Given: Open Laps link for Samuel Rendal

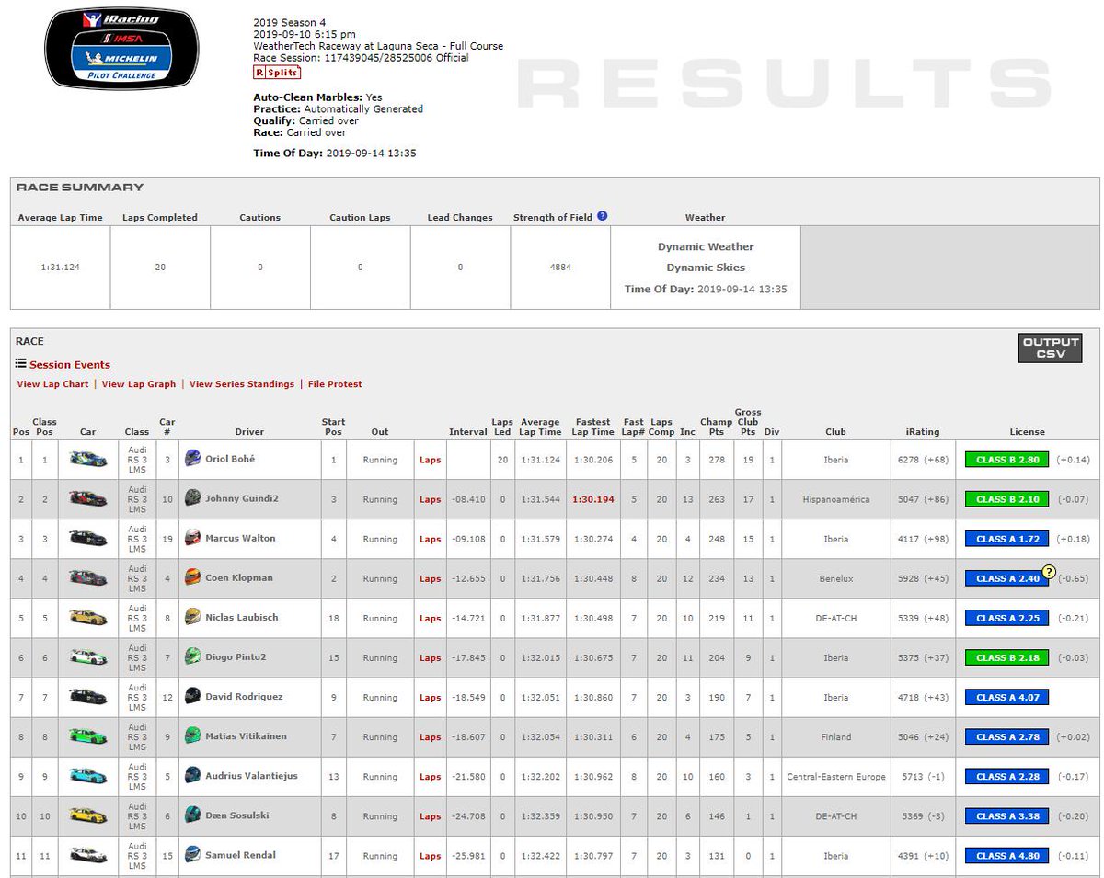Looking at the screenshot, I should (430, 855).
